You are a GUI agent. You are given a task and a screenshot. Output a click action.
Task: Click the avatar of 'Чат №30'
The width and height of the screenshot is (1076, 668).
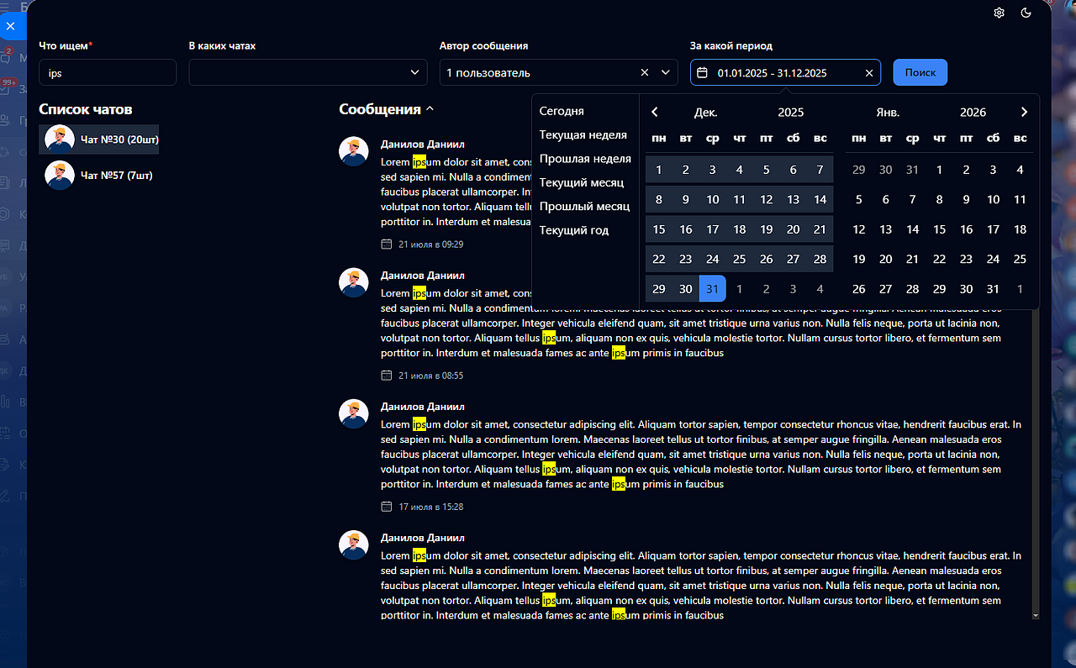click(60, 139)
